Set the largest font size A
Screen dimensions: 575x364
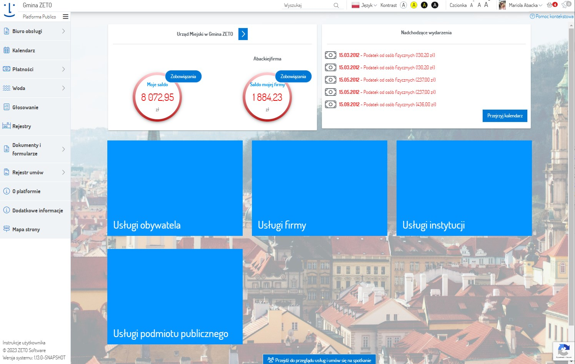(x=486, y=5)
